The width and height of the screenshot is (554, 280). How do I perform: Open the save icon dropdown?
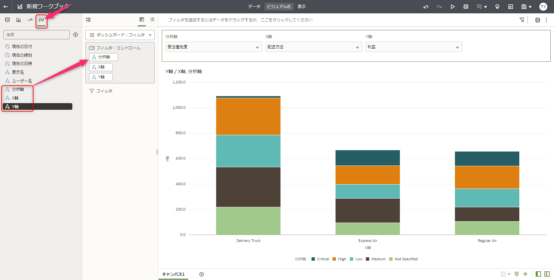tap(526, 7)
